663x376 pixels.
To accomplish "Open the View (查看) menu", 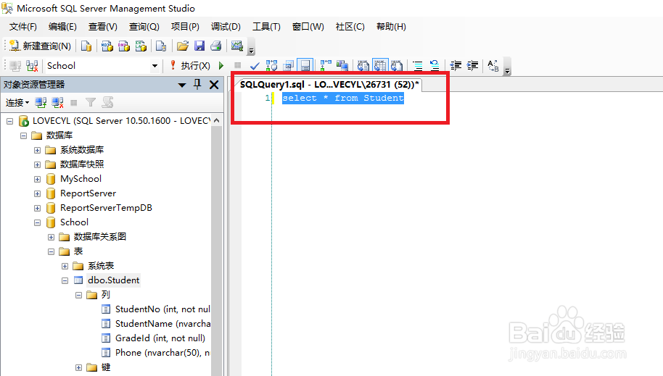I will click(x=103, y=27).
